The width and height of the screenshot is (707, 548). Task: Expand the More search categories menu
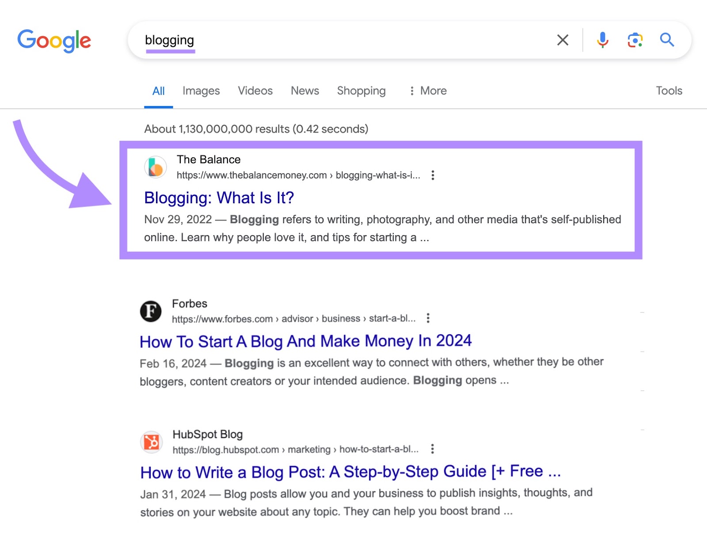tap(427, 91)
